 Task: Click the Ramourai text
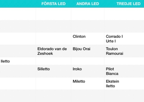click(x=114, y=53)
